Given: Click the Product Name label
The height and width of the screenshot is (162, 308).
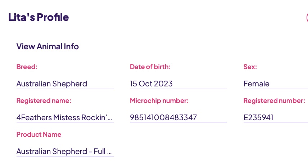Looking at the screenshot, I should pyautogui.click(x=39, y=135).
